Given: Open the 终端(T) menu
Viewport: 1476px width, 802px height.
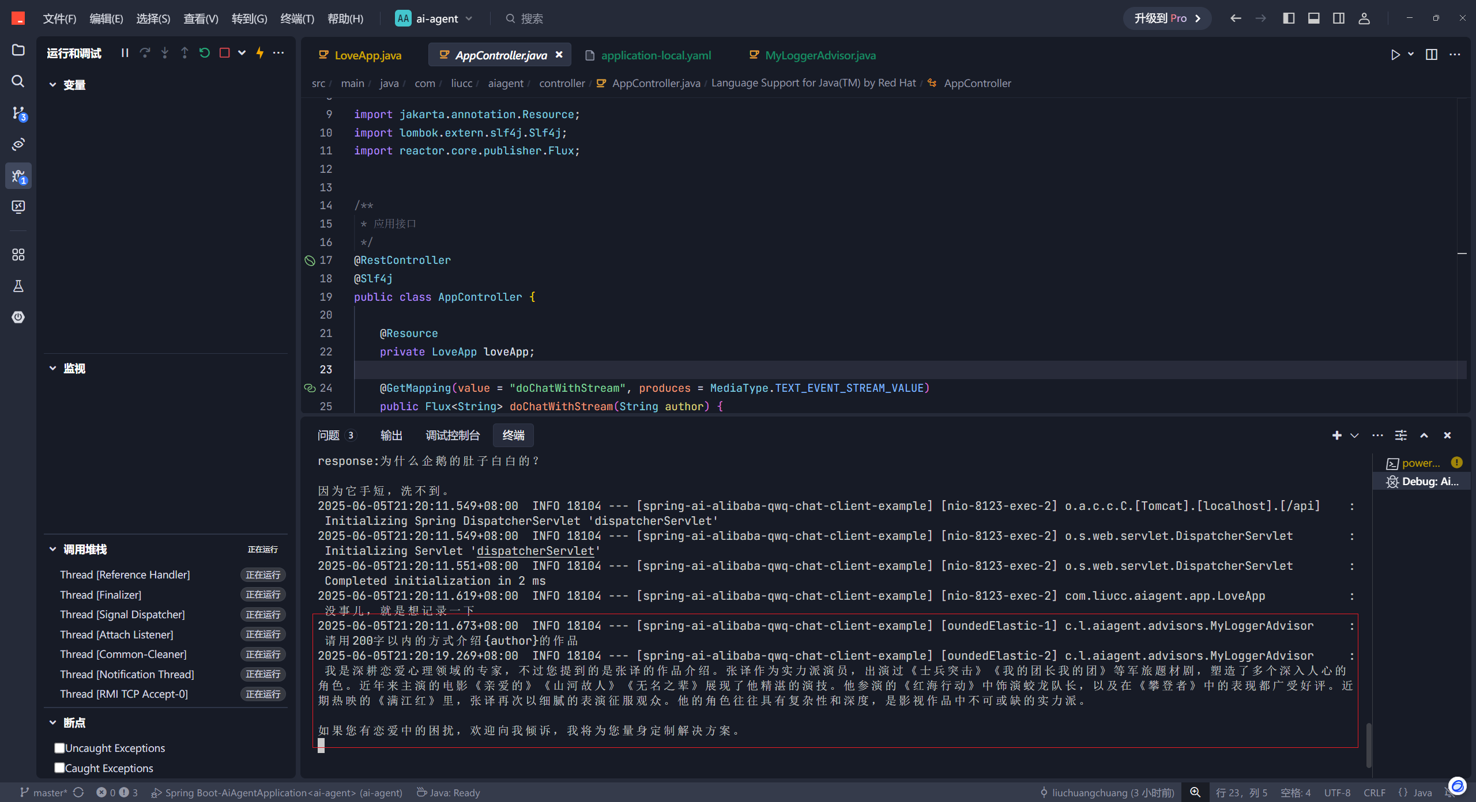Looking at the screenshot, I should click(x=297, y=18).
